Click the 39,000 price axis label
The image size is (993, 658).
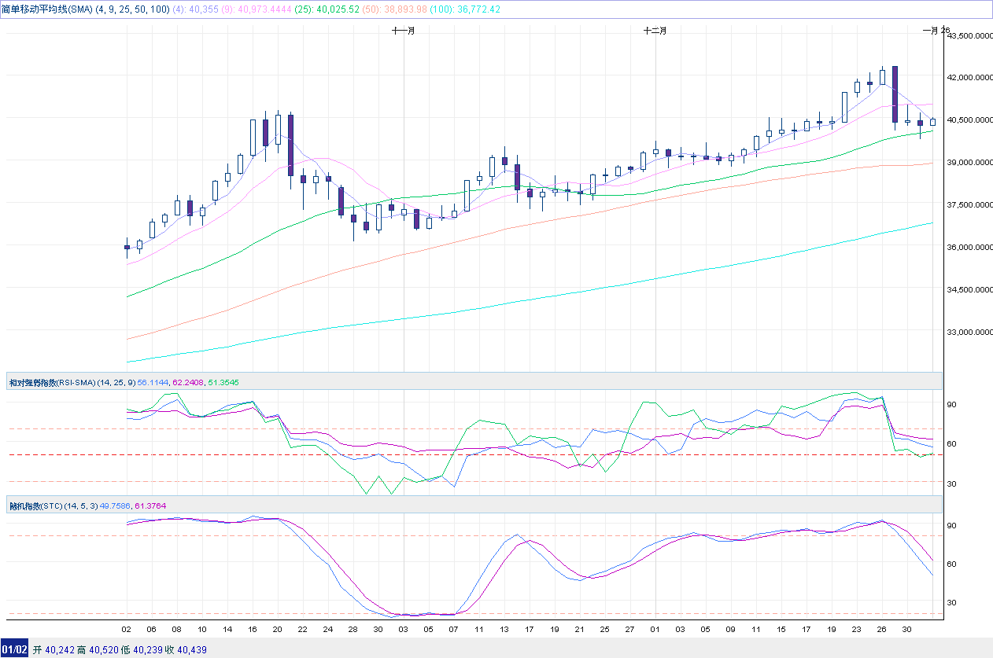click(968, 163)
